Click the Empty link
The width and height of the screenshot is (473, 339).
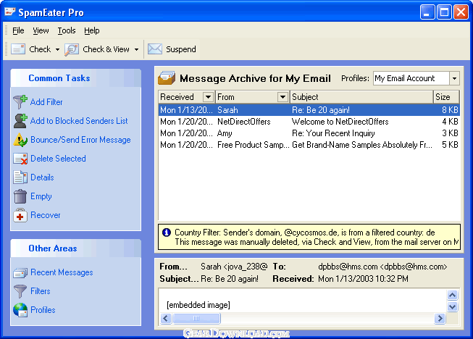pyautogui.click(x=41, y=196)
